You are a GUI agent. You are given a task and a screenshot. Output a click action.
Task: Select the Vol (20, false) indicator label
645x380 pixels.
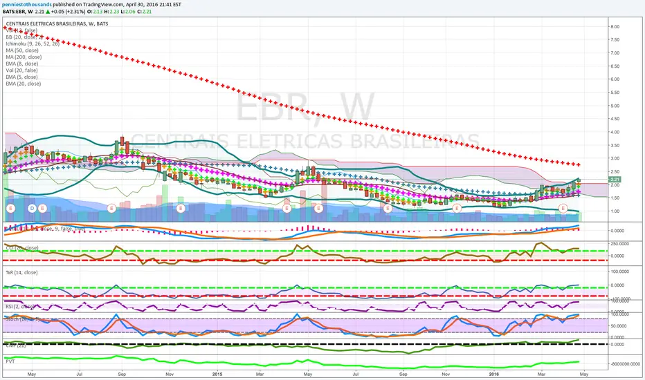pyautogui.click(x=21, y=70)
